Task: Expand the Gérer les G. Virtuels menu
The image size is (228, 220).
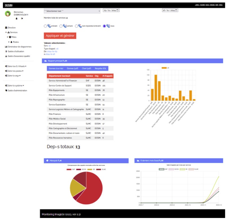Action: [x=16, y=66]
